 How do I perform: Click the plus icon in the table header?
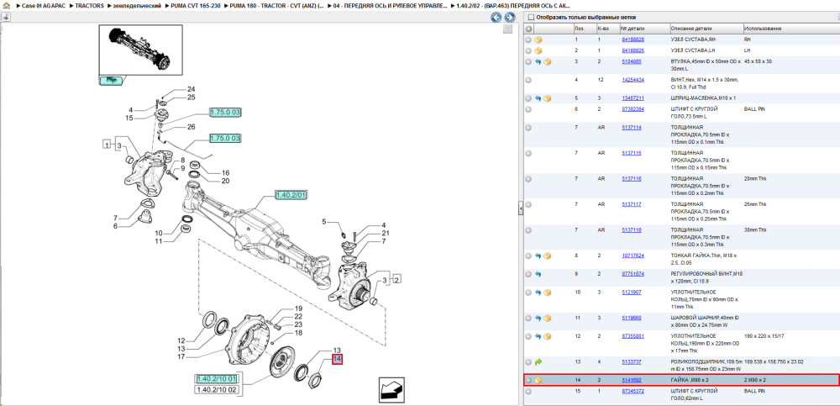point(528,29)
